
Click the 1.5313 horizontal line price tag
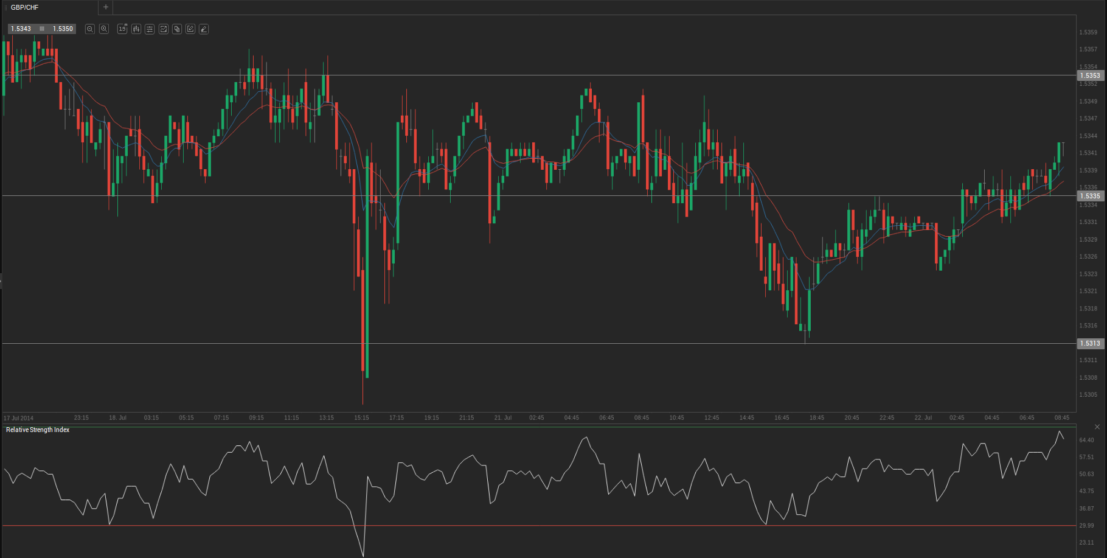pos(1090,343)
